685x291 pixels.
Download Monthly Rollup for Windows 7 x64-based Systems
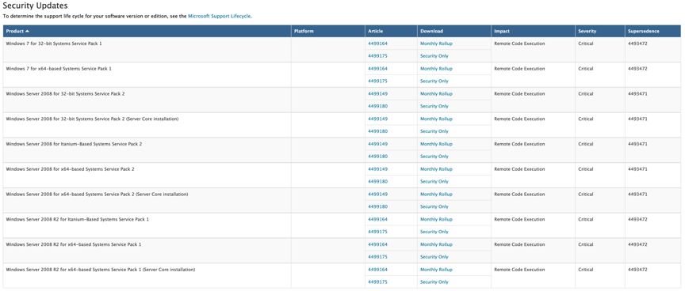[x=436, y=69]
